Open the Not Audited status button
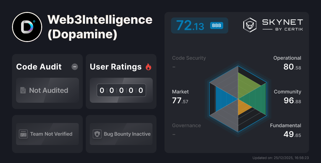 tap(47, 90)
